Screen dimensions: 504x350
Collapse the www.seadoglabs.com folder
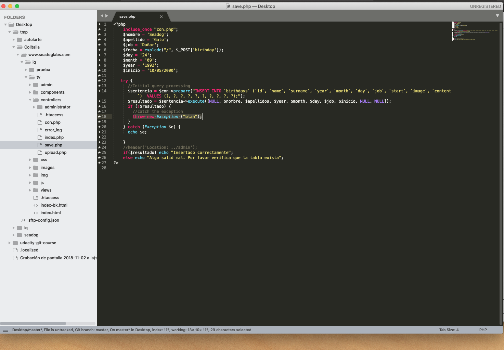coord(18,55)
